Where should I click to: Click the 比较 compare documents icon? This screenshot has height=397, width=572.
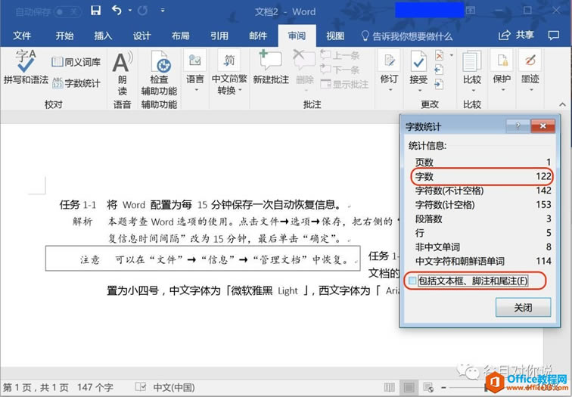472,60
